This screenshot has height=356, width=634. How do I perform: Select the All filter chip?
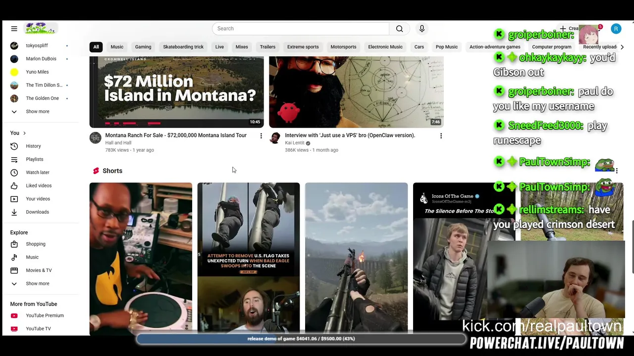[96, 47]
